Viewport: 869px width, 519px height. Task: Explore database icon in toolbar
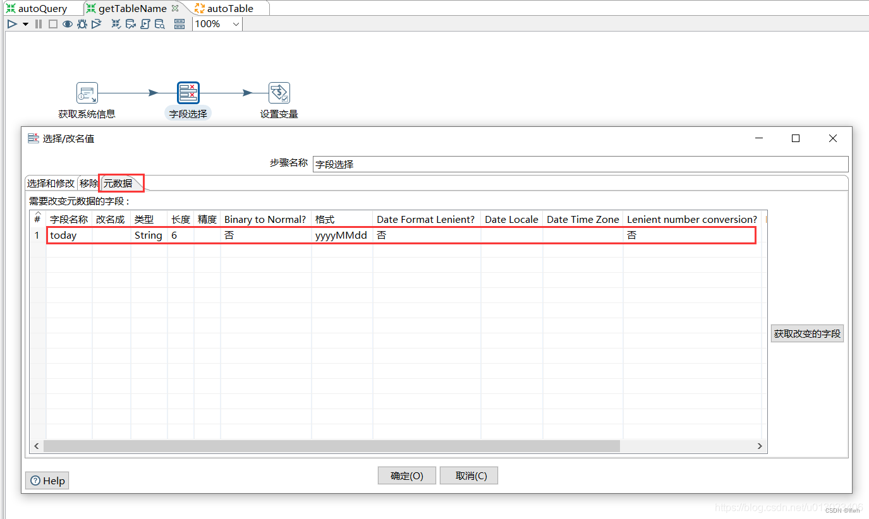160,24
